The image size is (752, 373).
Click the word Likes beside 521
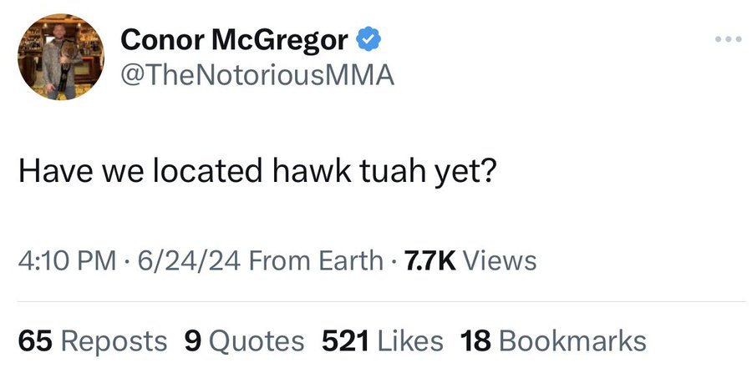(410, 341)
